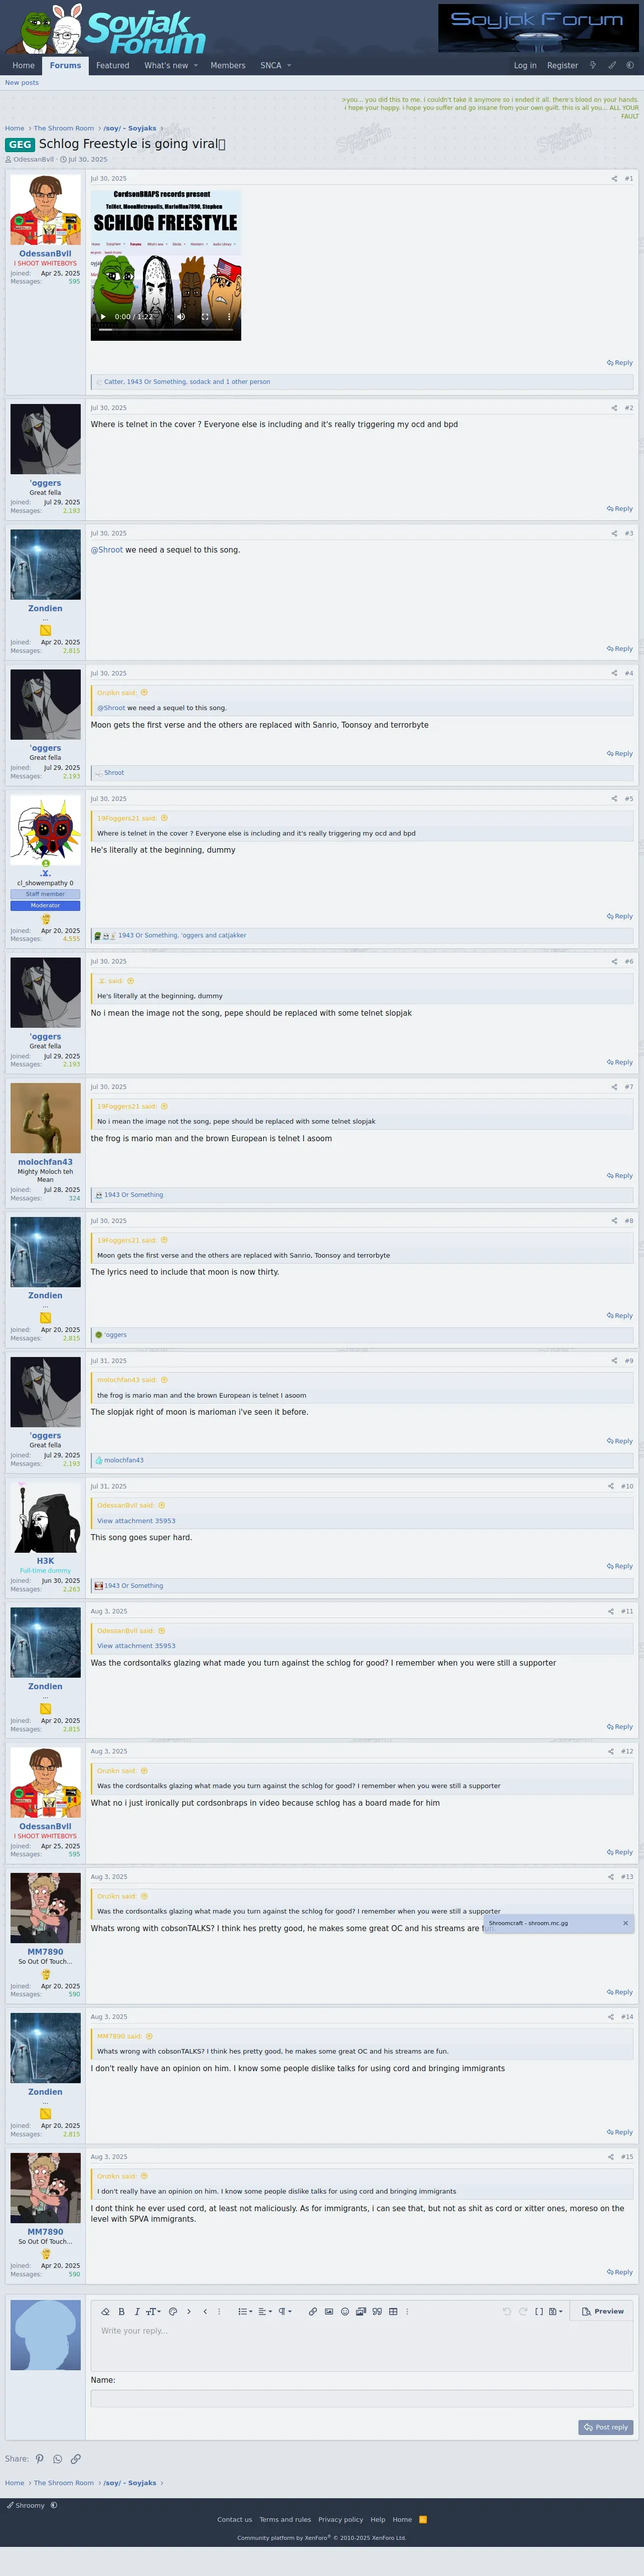644x2576 pixels.
Task: Open /soy/ - Soyjaks breadcrumb at top
Action: point(130,128)
